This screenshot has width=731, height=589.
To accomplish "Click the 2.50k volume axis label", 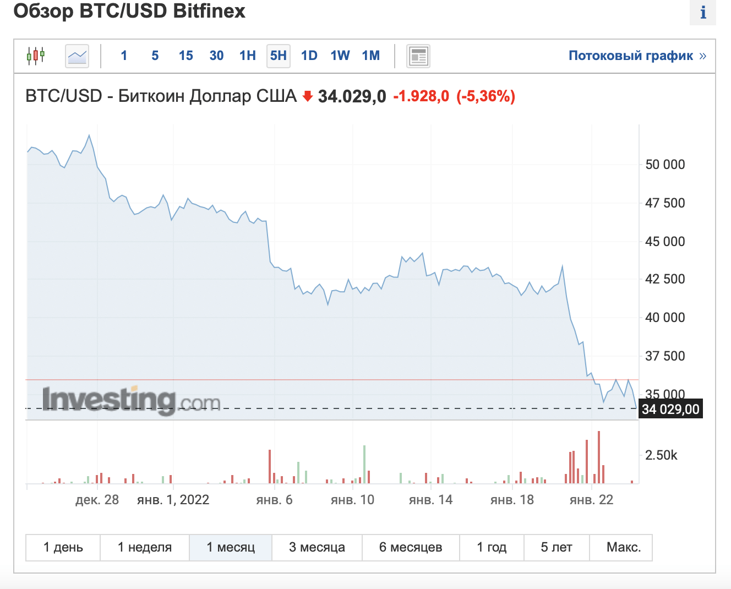I will 661,455.
